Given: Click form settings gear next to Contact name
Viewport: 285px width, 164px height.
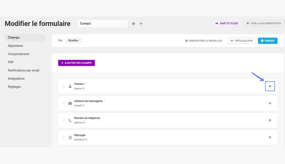Looking at the screenshot, I should 133,23.
